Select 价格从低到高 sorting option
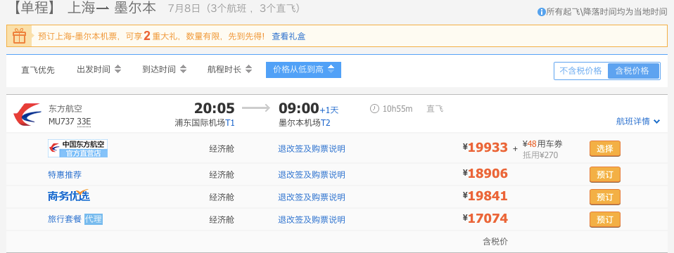This screenshot has width=674, height=253. point(303,70)
